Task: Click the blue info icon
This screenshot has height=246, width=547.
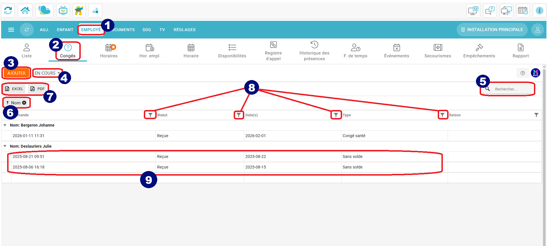Action: 539,11
